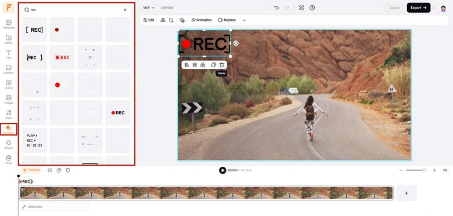Select the video clip track 01
453x216 pixels.
[x=206, y=193]
